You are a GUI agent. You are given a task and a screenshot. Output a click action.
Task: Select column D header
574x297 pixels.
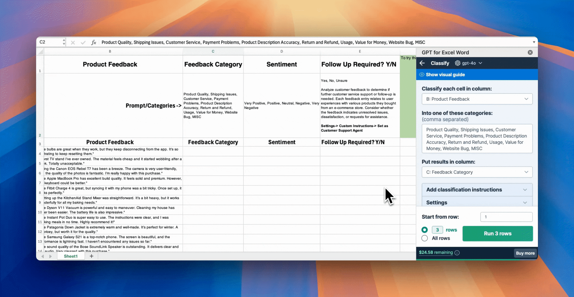click(281, 51)
